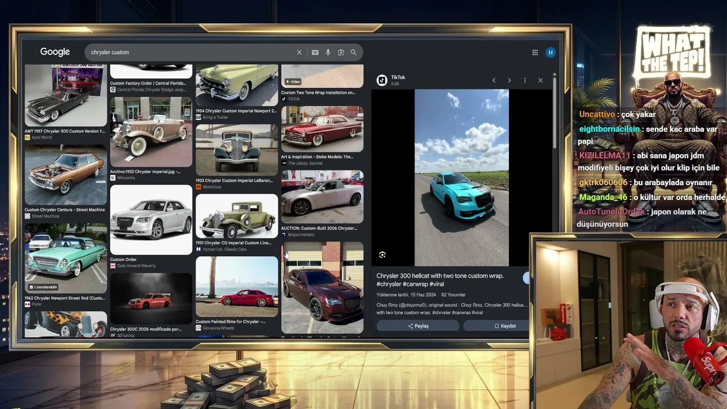
Task: Open the AMT 1957 Chrysler 300 thumbnail
Action: 66,95
